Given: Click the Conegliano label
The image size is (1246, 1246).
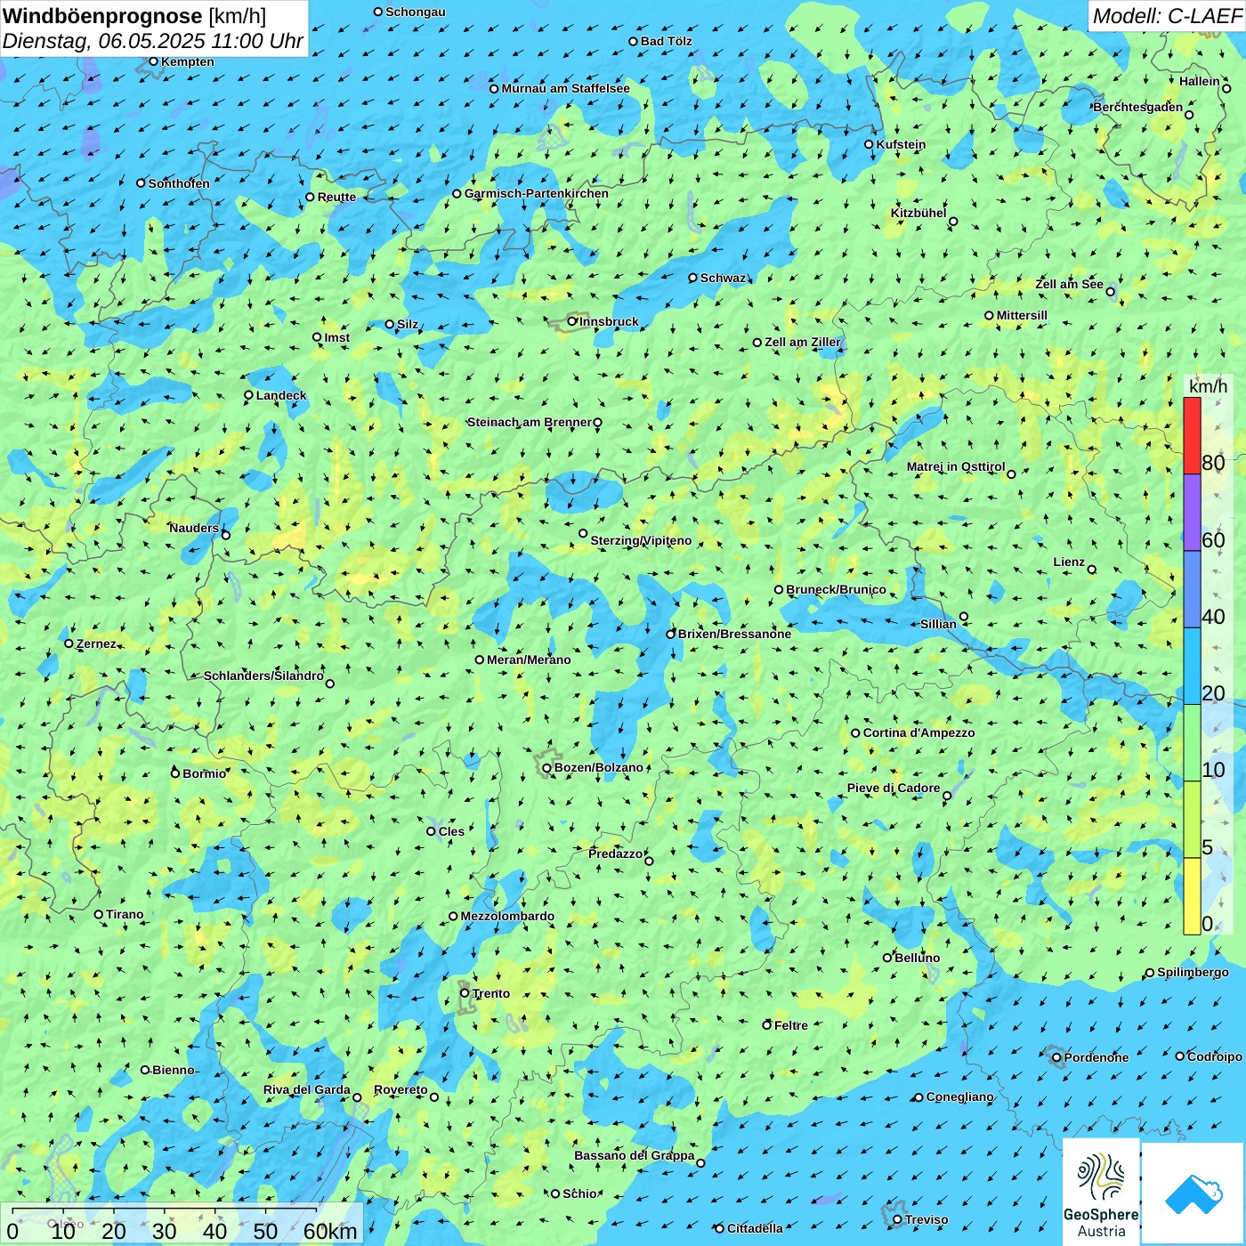Looking at the screenshot, I should click(959, 1096).
